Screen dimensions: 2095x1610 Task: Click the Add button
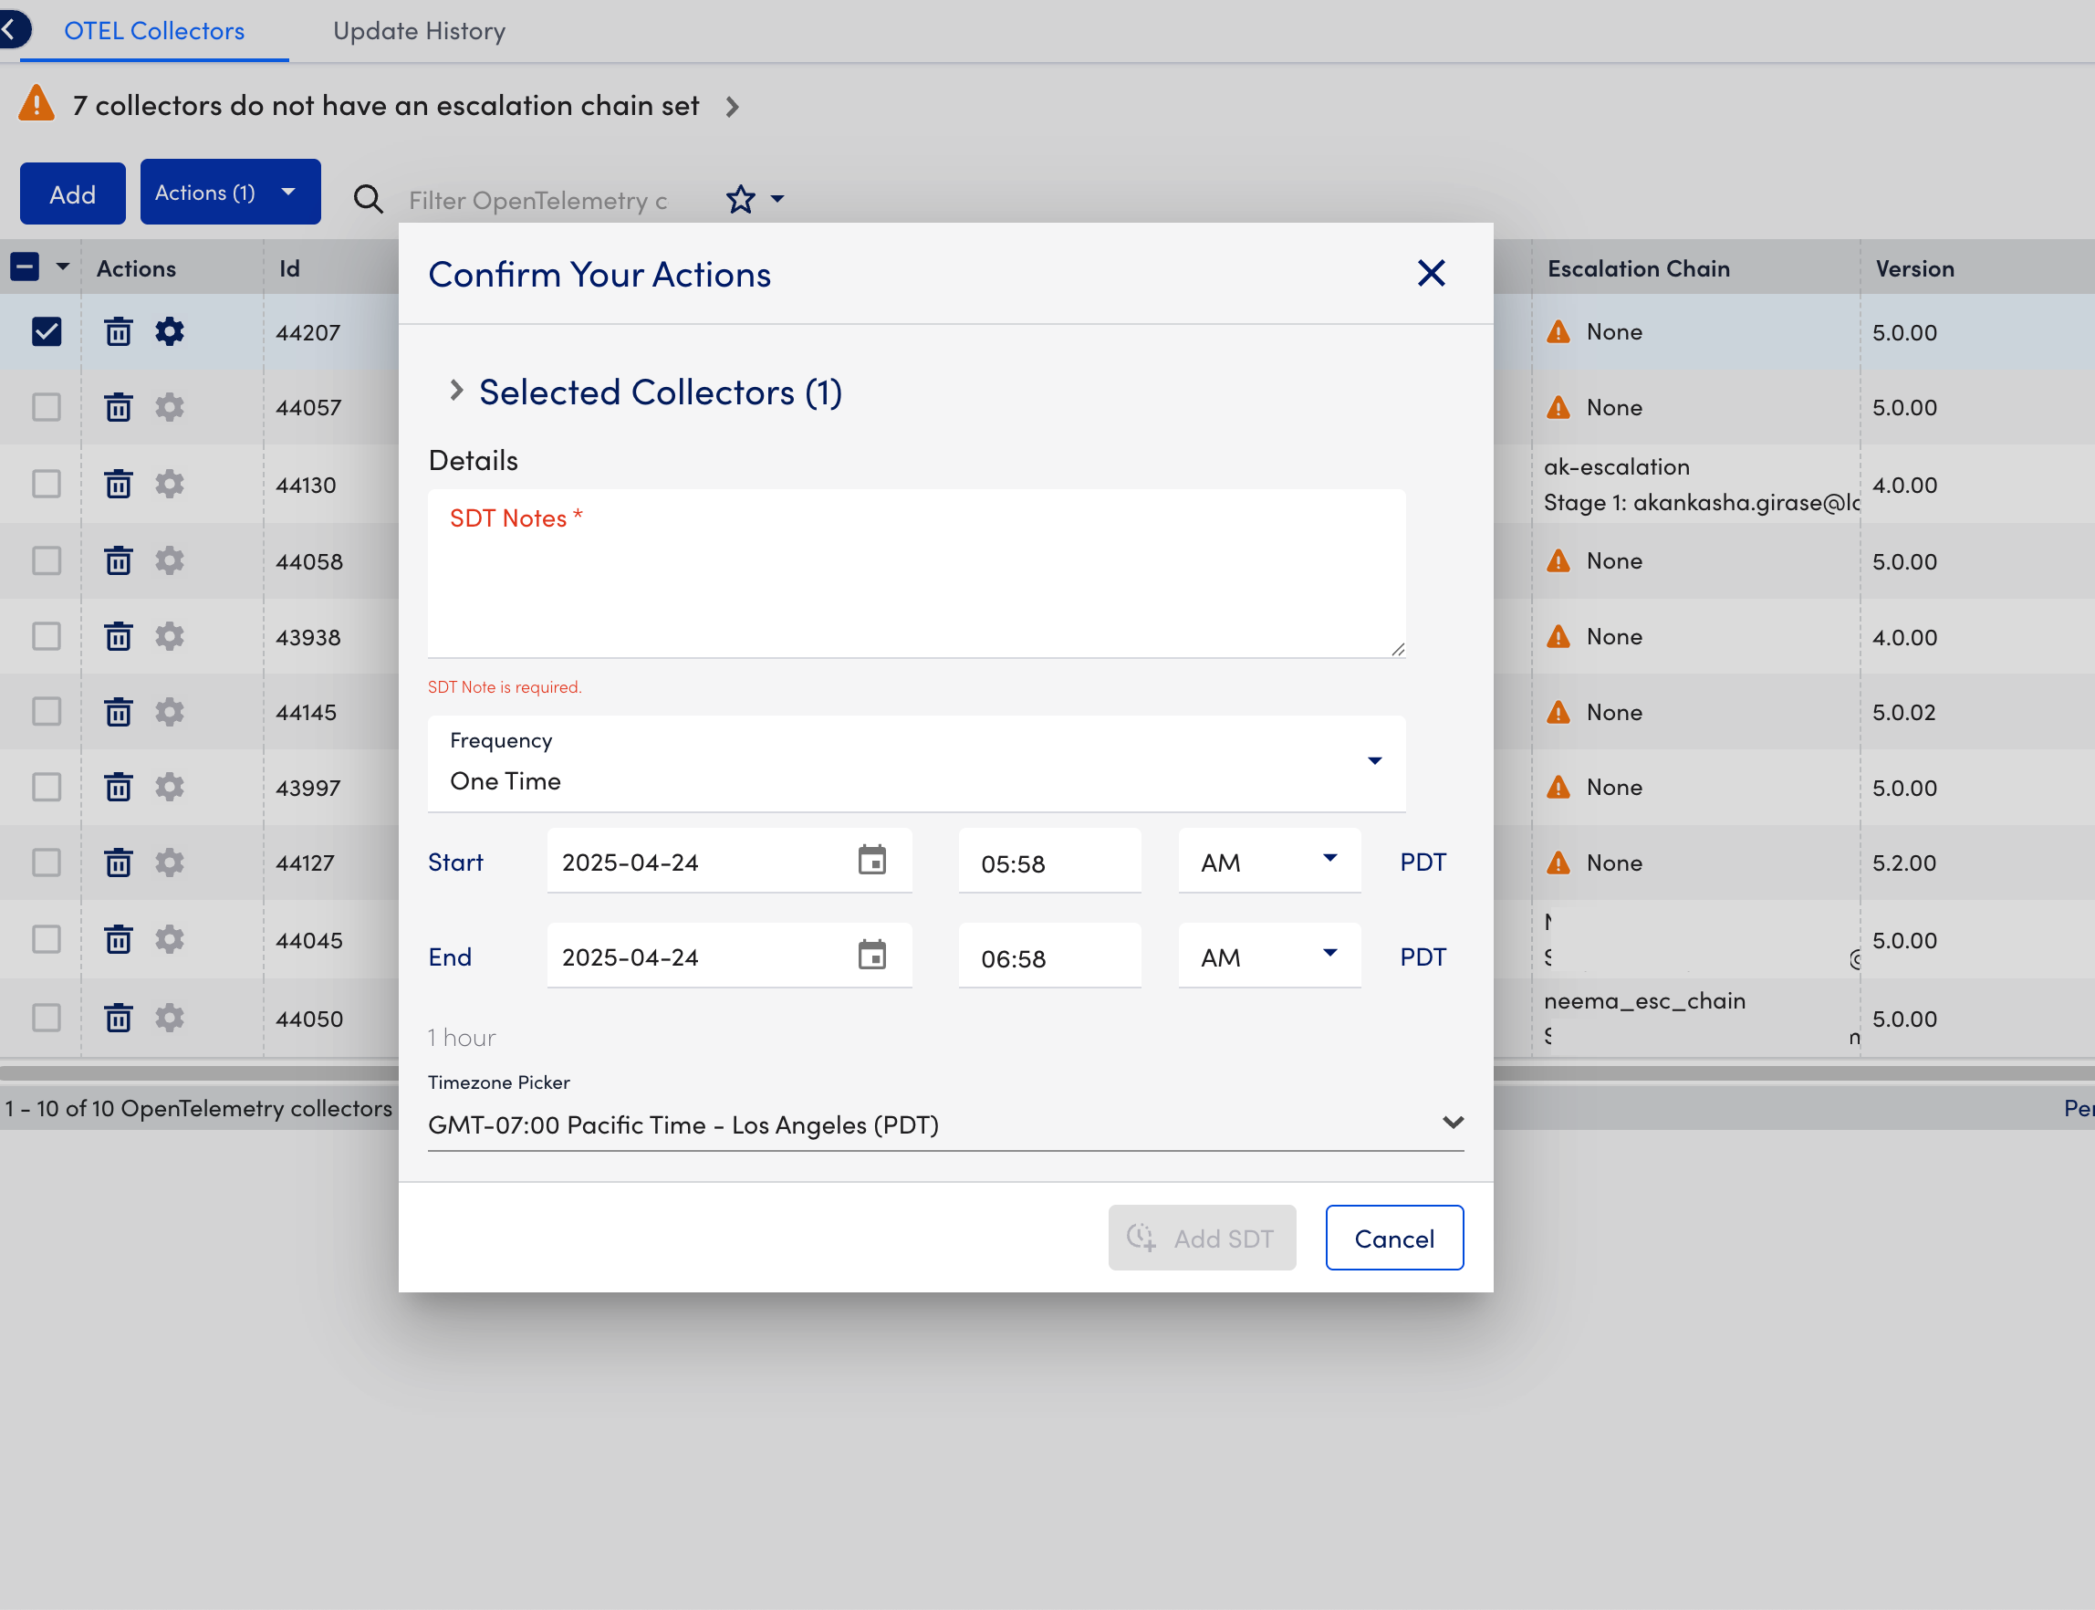(73, 193)
